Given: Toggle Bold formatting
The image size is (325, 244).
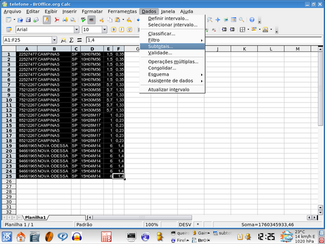Looking at the screenshot, I should [114, 30].
